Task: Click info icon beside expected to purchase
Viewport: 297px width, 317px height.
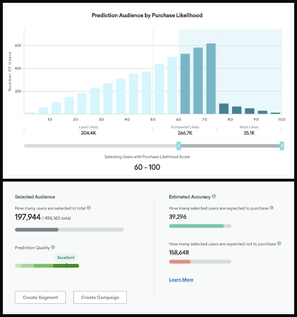Action: tap(271, 208)
